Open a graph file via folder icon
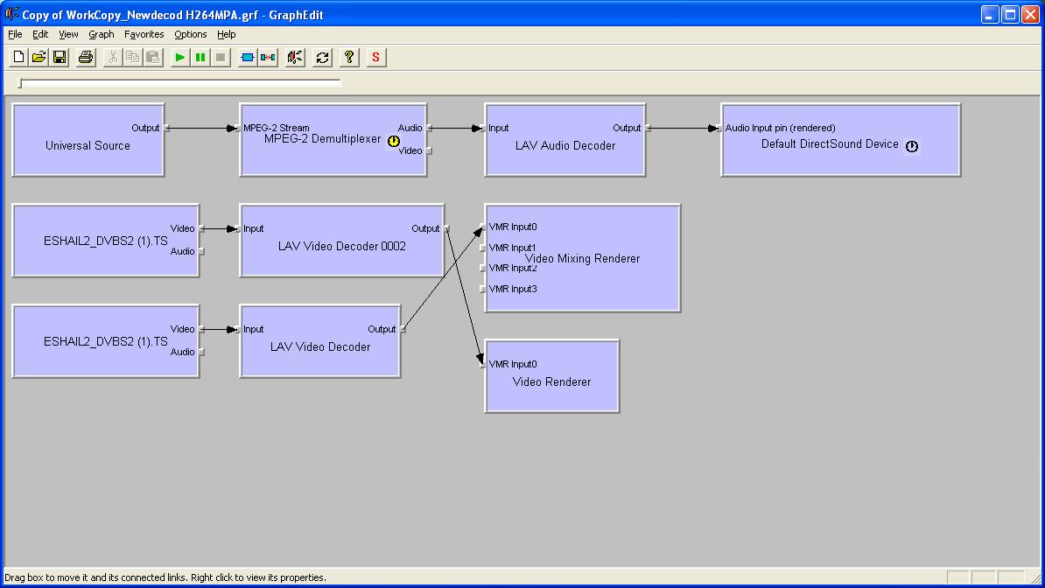Image resolution: width=1045 pixels, height=588 pixels. 39,58
